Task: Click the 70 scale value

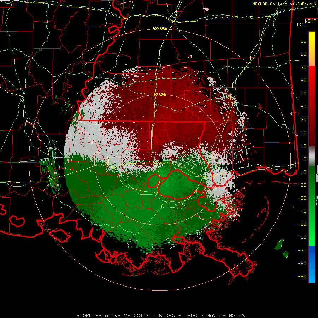Action: pyautogui.click(x=304, y=67)
